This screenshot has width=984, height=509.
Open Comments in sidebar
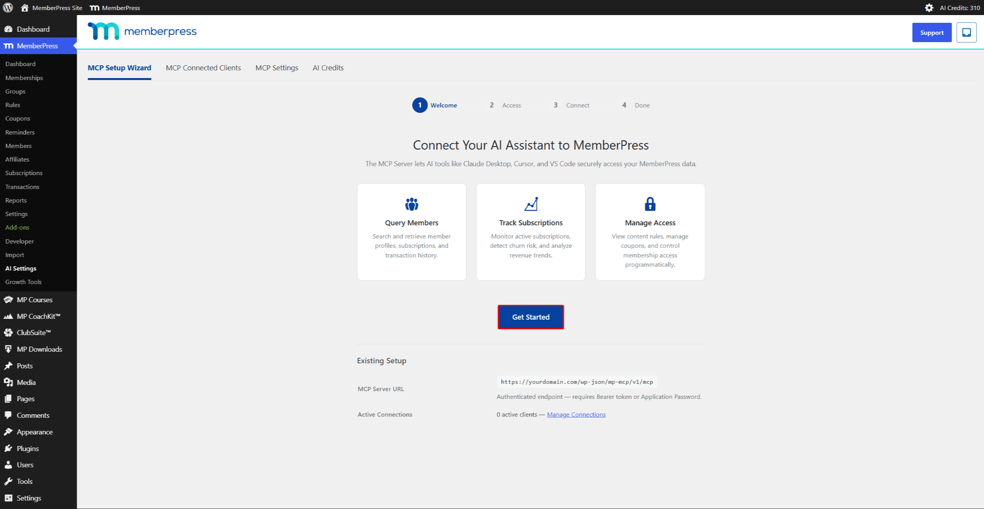[x=38, y=415]
